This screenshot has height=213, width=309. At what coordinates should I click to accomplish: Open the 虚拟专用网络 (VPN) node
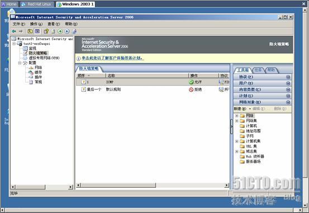44,58
